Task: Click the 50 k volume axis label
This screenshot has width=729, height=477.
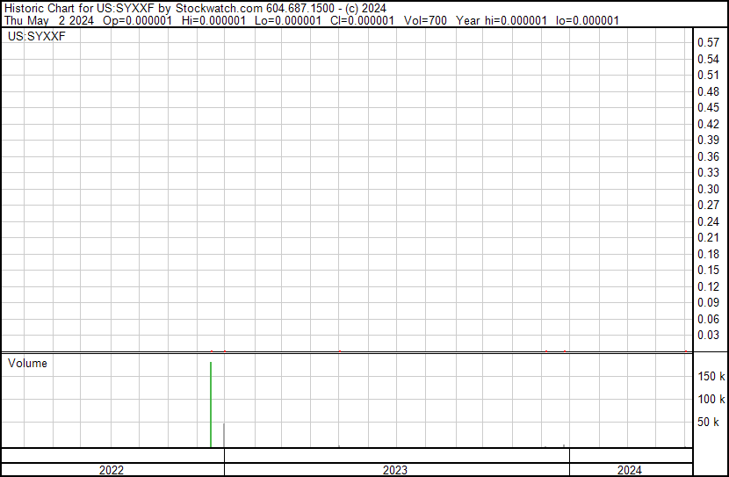Action: click(709, 423)
